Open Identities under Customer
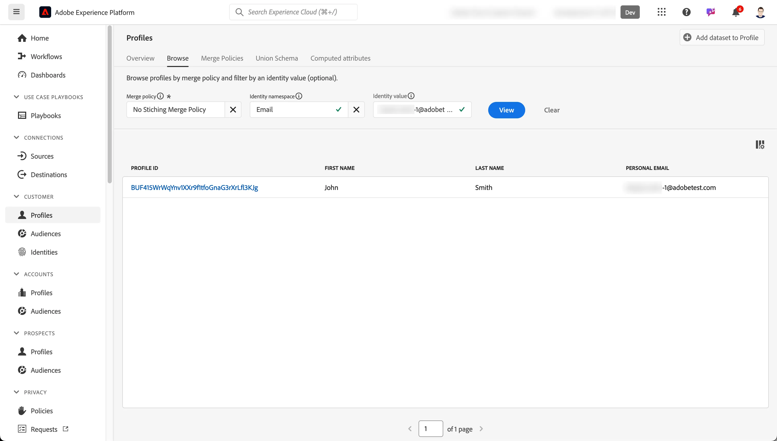This screenshot has height=441, width=777. pyautogui.click(x=53, y=252)
